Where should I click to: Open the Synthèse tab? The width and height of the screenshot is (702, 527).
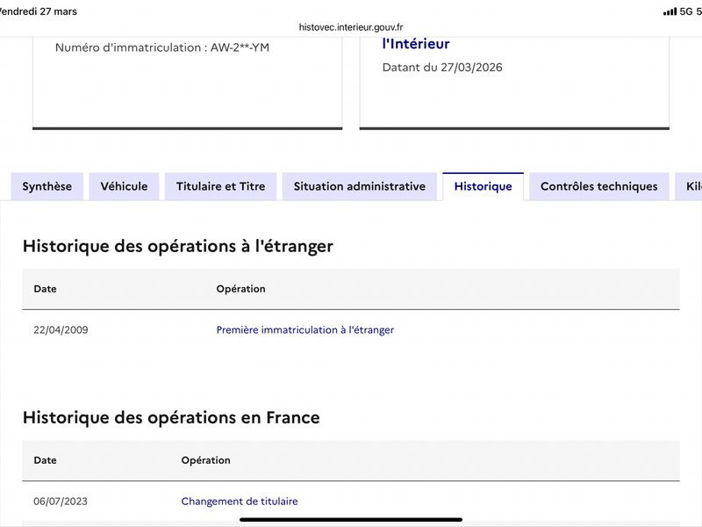click(47, 186)
